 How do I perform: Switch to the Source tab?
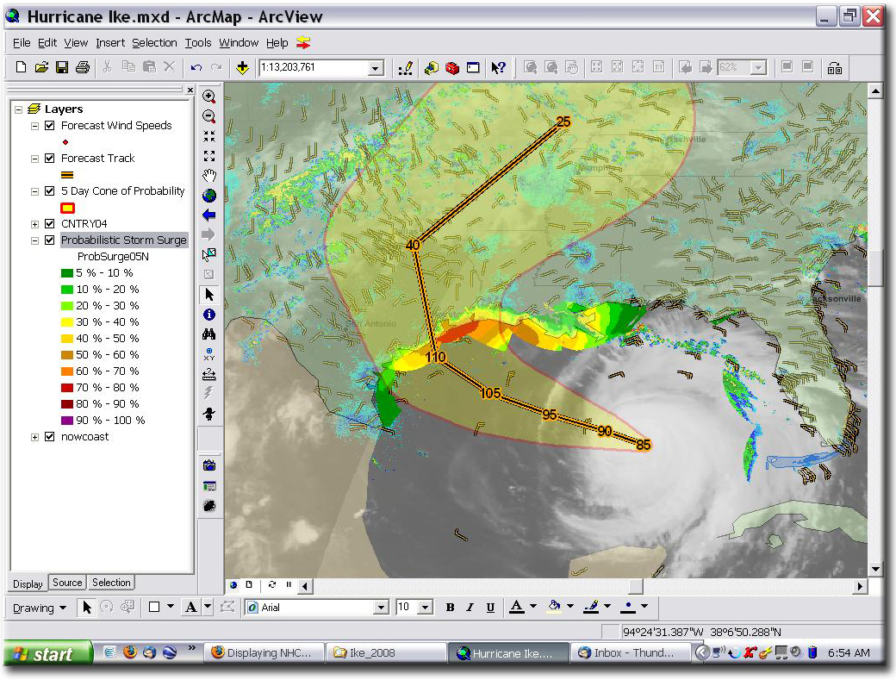[x=67, y=583]
